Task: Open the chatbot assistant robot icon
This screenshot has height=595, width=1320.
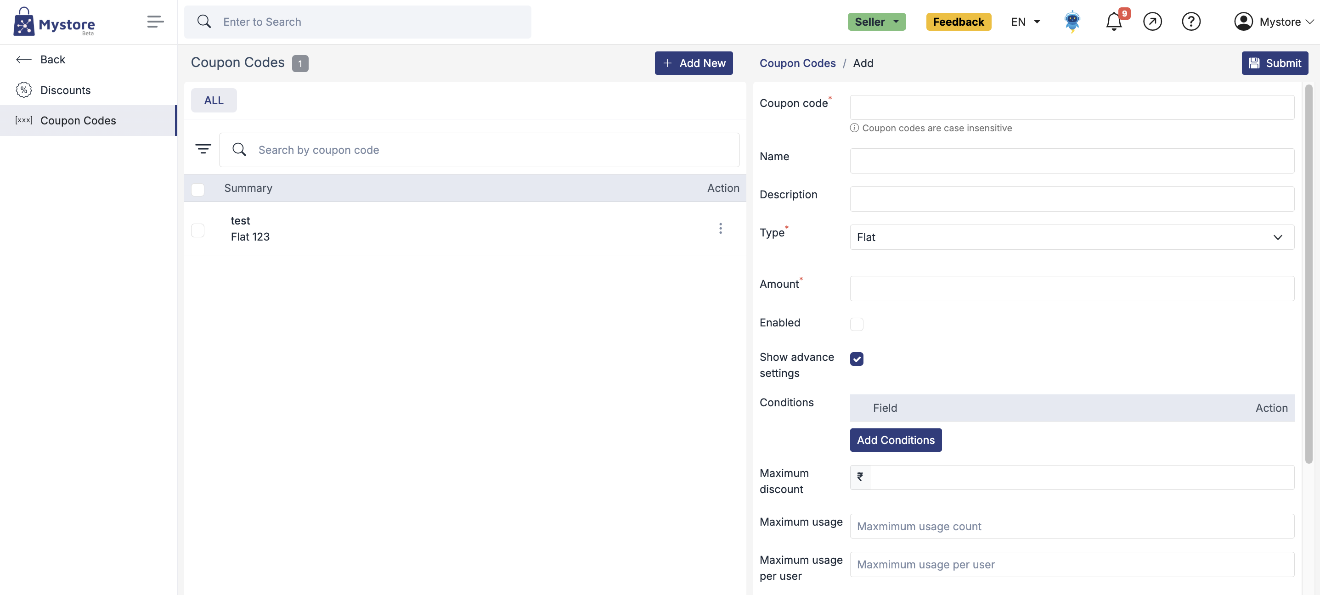Action: [x=1072, y=22]
